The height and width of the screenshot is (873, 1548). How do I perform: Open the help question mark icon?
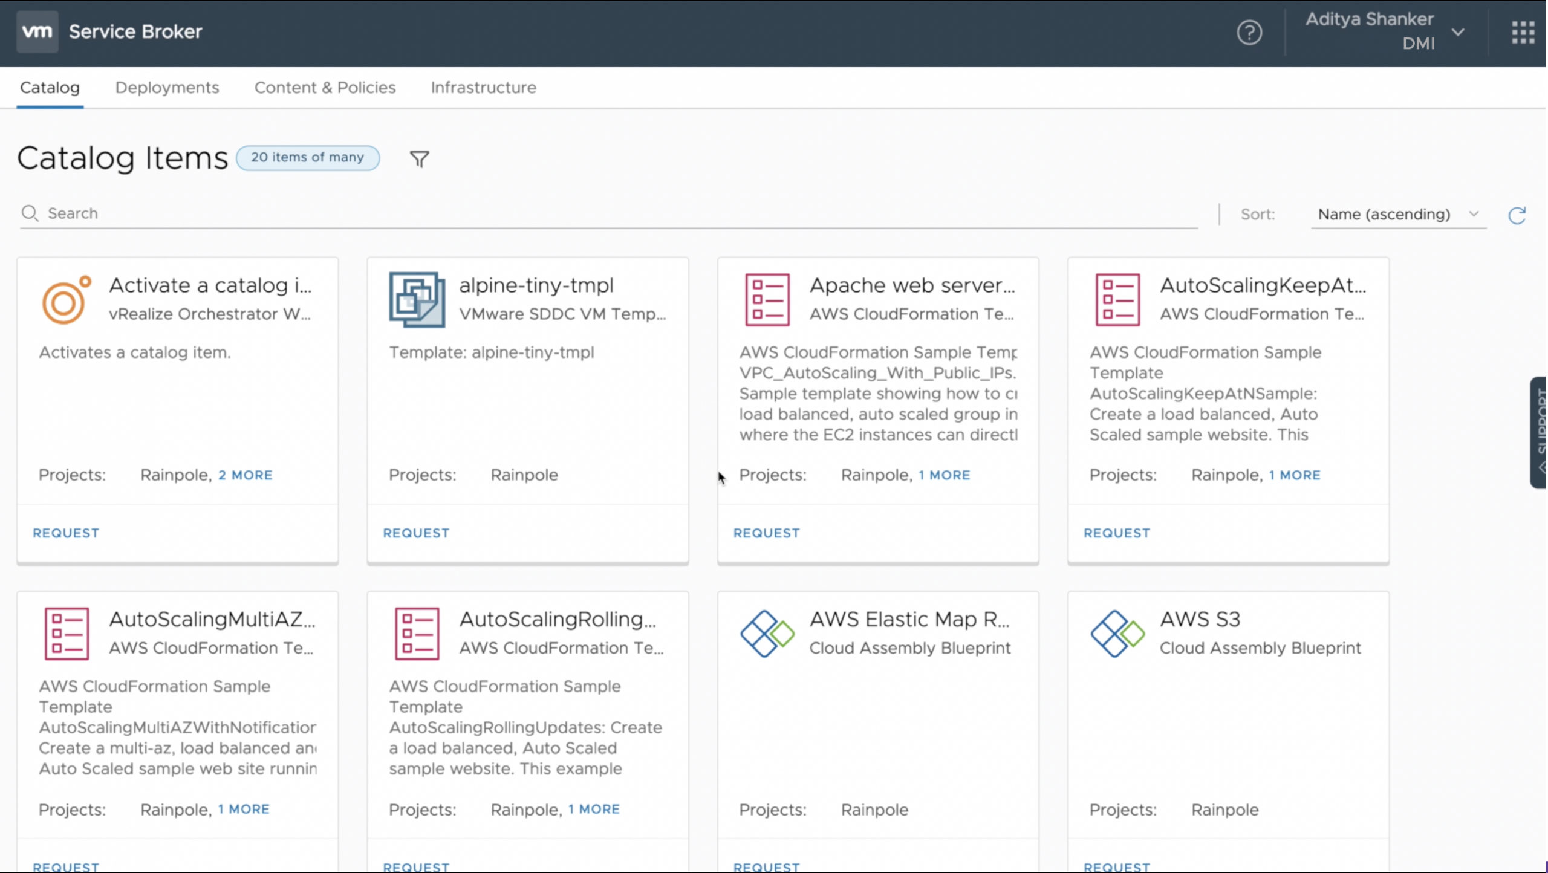pyautogui.click(x=1249, y=32)
